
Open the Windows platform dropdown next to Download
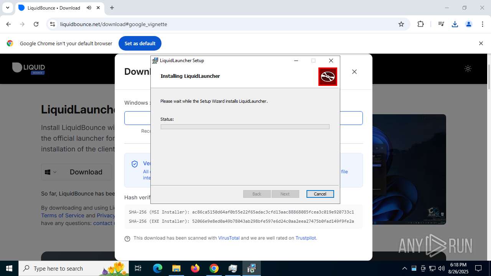(x=51, y=172)
